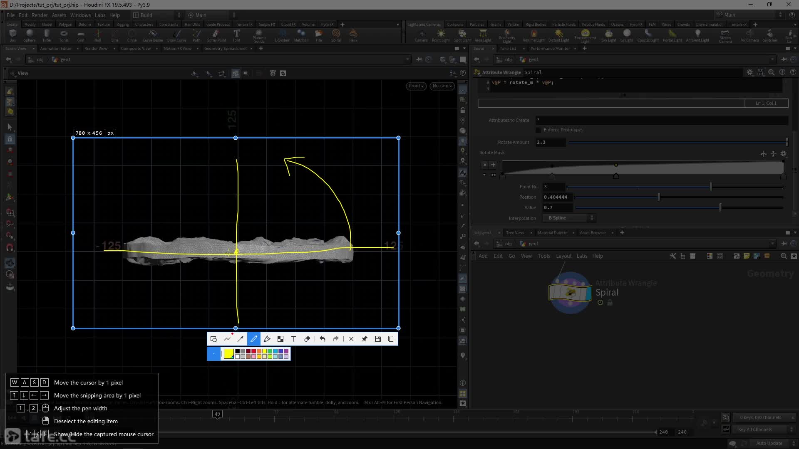Screen dimensions: 799x449
Task: Select the pencil drawing tool
Action: (254, 339)
